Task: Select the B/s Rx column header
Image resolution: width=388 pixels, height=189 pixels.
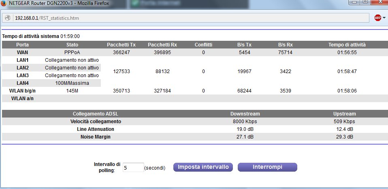Action: coord(285,45)
